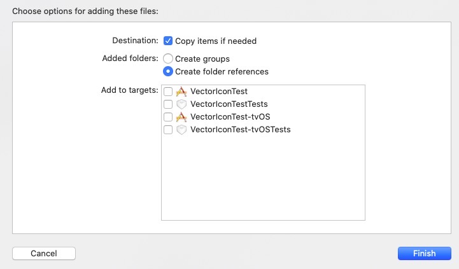The image size is (459, 269).
Task: Select the VectorIconTest target name
Action: click(x=218, y=91)
